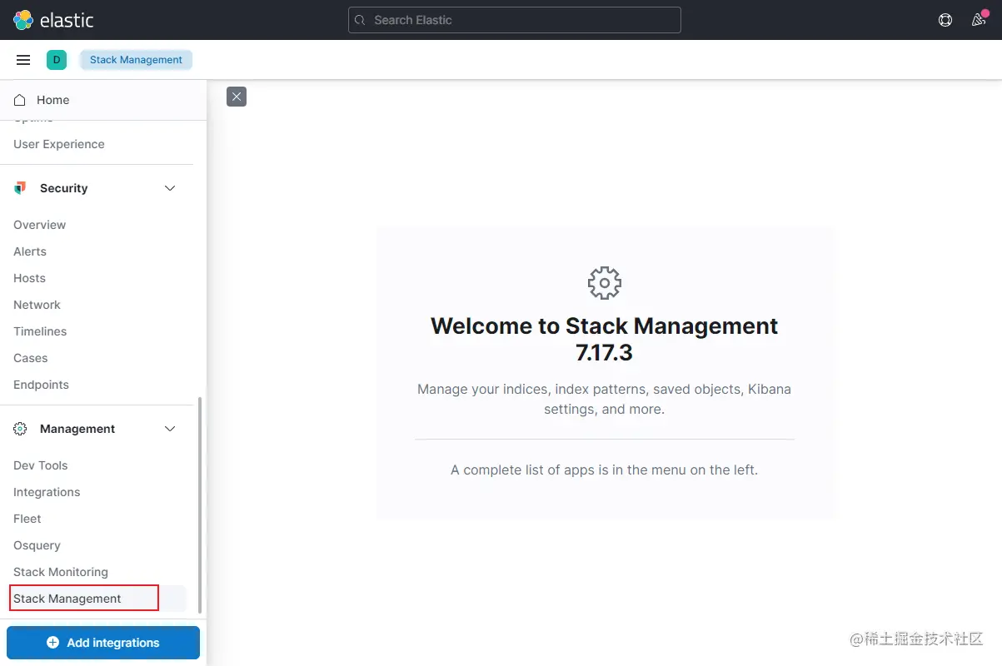Click the Elastic logo
Image resolution: width=1002 pixels, height=666 pixels.
(53, 20)
